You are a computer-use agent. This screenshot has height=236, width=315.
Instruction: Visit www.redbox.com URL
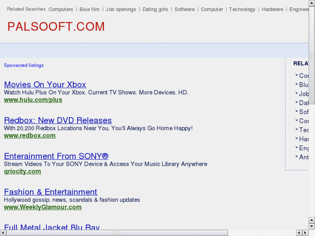point(30,136)
